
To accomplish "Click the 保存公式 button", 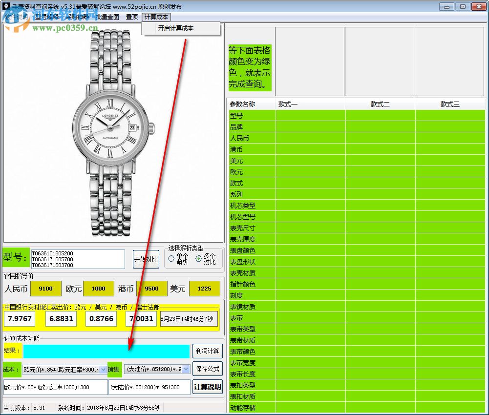I will (x=208, y=369).
